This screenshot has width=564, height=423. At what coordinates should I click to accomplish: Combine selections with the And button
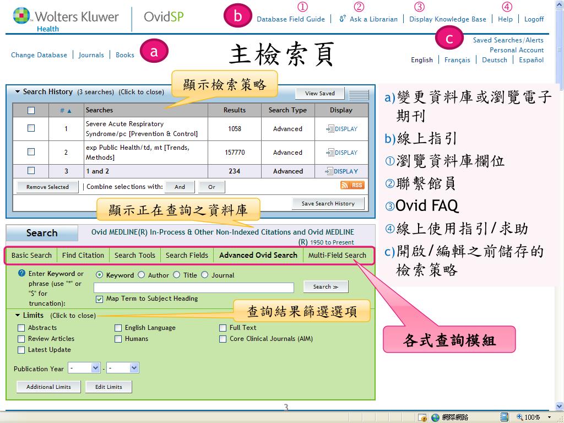pos(180,187)
